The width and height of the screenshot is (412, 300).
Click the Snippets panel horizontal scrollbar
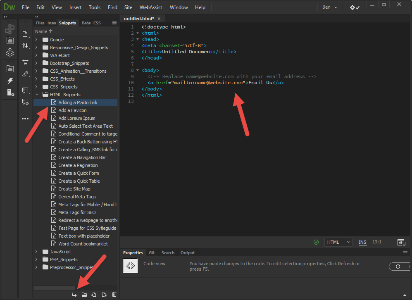54,288
